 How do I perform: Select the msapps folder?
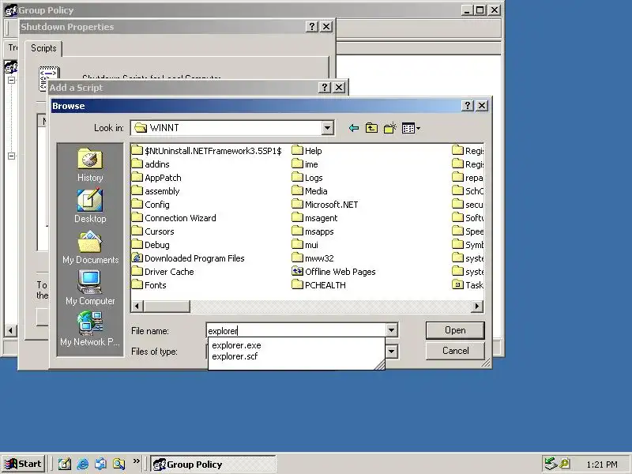[313, 231]
